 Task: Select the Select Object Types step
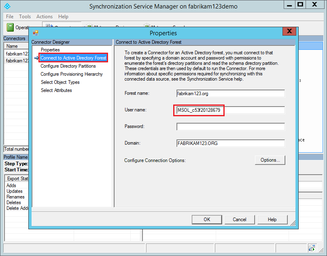click(61, 82)
